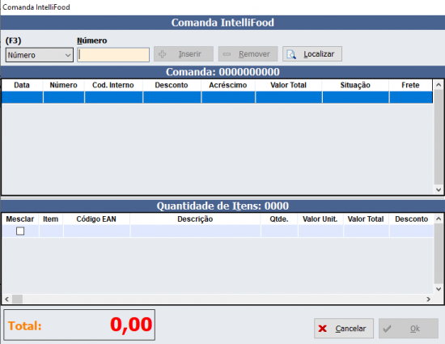Click the comanda grid scroll down arrow

pyautogui.click(x=439, y=189)
